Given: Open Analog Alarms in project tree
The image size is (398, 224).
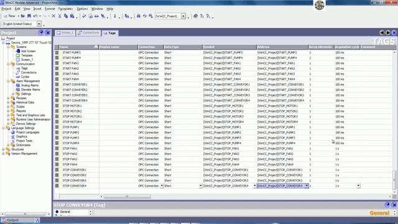Looking at the screenshot, I should pos(30,85).
